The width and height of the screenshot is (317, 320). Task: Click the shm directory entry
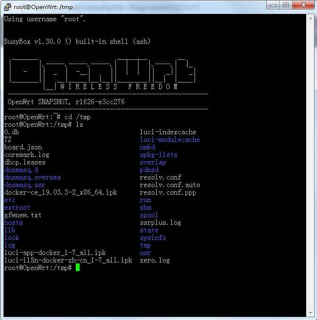146,207
